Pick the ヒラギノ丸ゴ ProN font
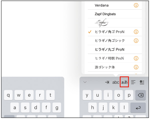This screenshot has width=150, height=125. click(x=109, y=49)
